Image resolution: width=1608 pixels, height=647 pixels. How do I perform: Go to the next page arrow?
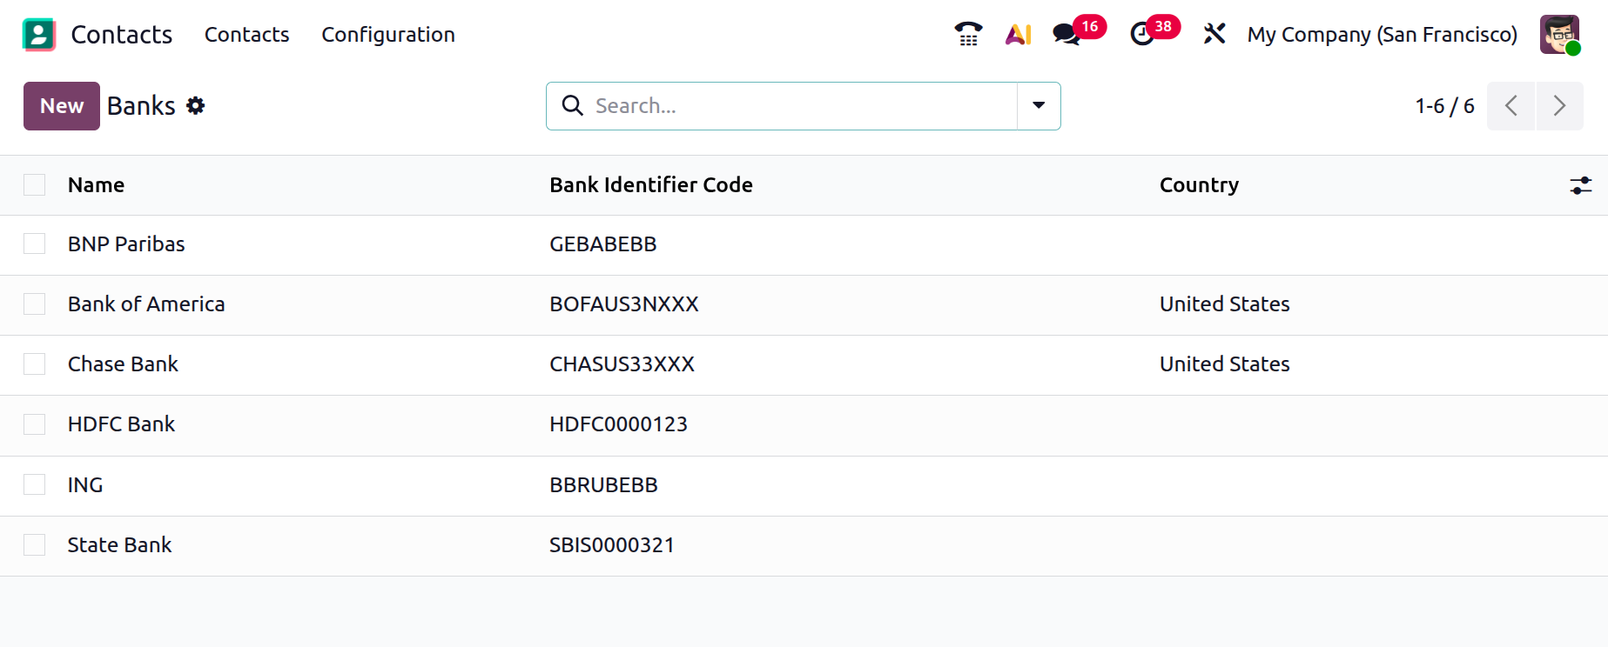(1559, 106)
